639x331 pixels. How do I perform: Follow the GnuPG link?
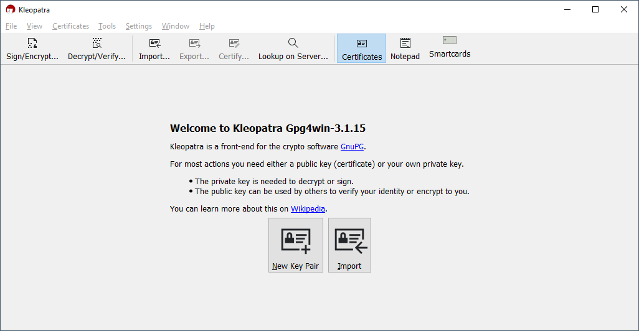coord(352,147)
